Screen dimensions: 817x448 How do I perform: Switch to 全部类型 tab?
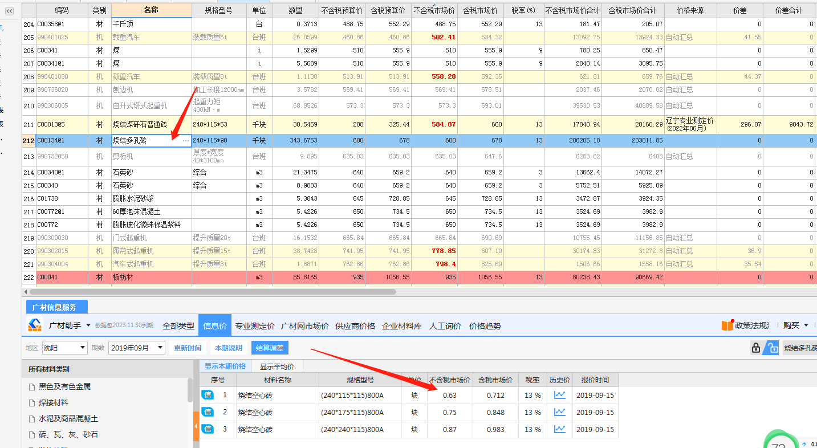(x=178, y=326)
